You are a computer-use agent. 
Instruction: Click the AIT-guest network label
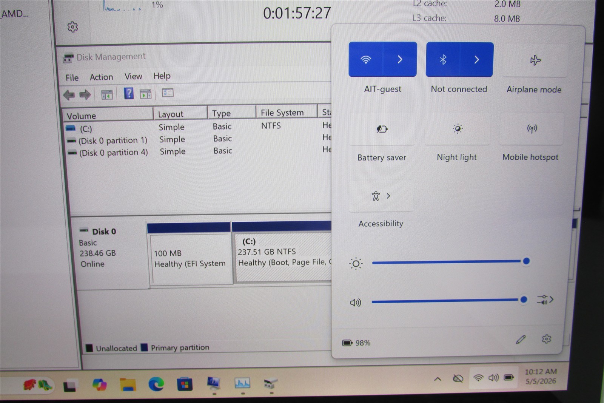pyautogui.click(x=382, y=89)
